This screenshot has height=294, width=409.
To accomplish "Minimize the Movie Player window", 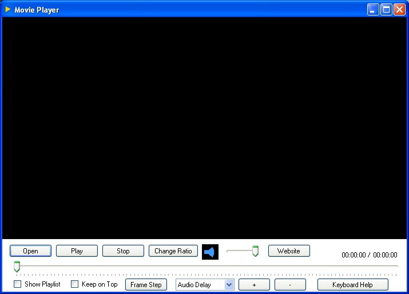I will 373,10.
